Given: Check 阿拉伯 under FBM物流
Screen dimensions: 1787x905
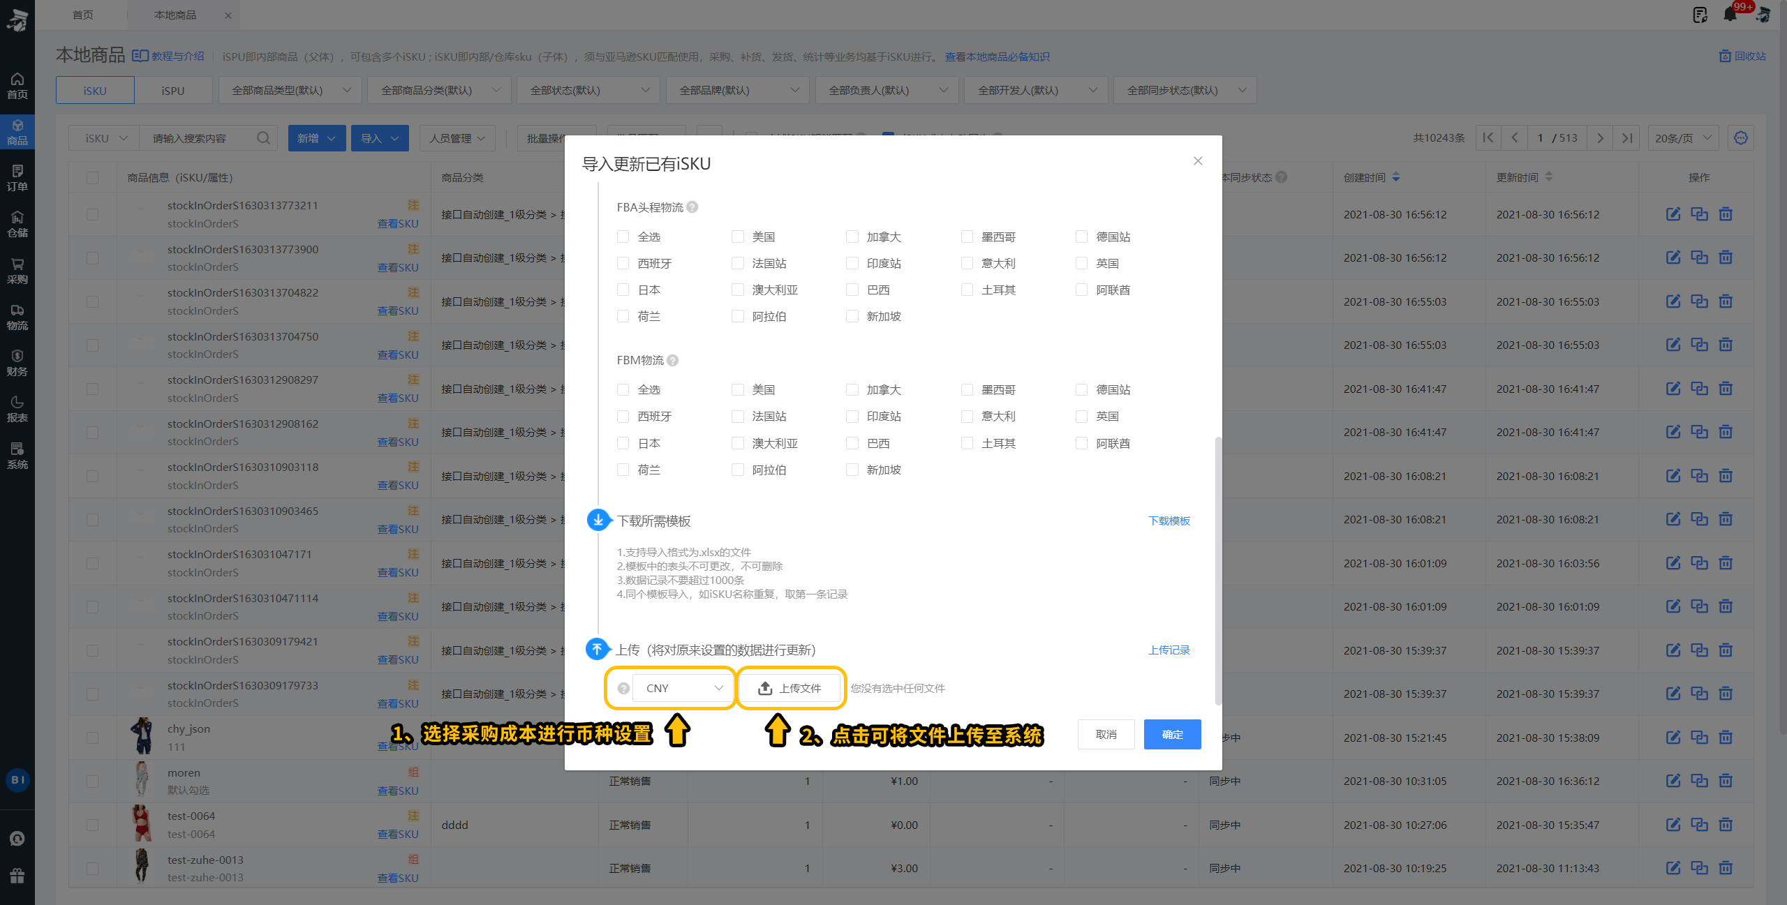Looking at the screenshot, I should pyautogui.click(x=738, y=470).
